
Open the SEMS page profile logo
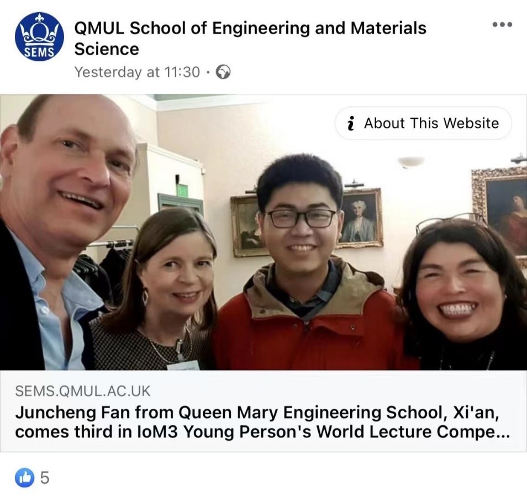pos(39,36)
